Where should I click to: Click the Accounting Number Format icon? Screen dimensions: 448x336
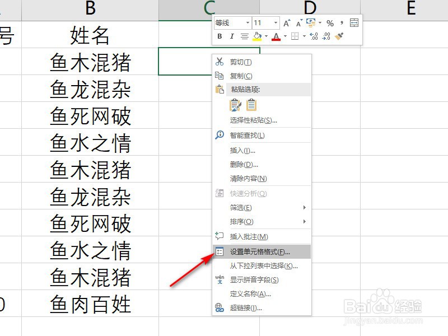point(311,22)
